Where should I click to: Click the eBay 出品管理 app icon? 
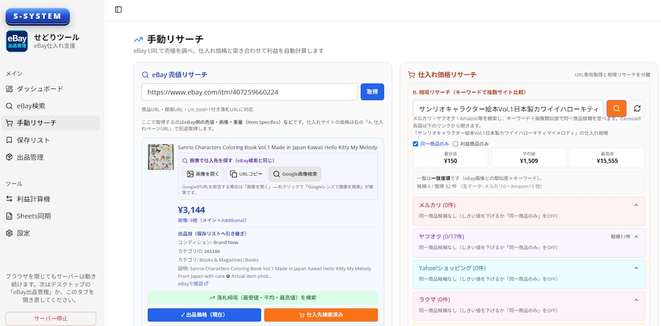(x=17, y=41)
